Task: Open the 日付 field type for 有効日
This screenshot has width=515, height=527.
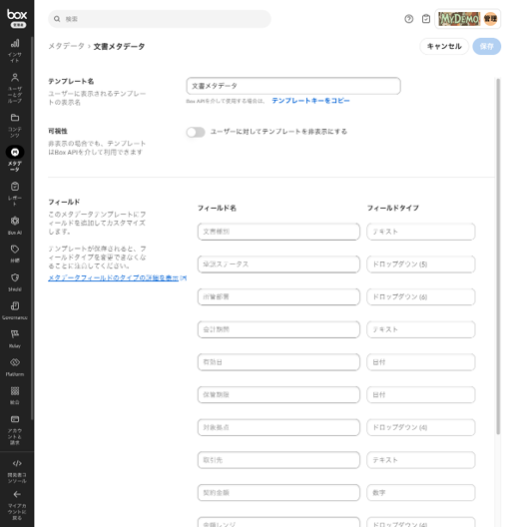Action: click(421, 362)
